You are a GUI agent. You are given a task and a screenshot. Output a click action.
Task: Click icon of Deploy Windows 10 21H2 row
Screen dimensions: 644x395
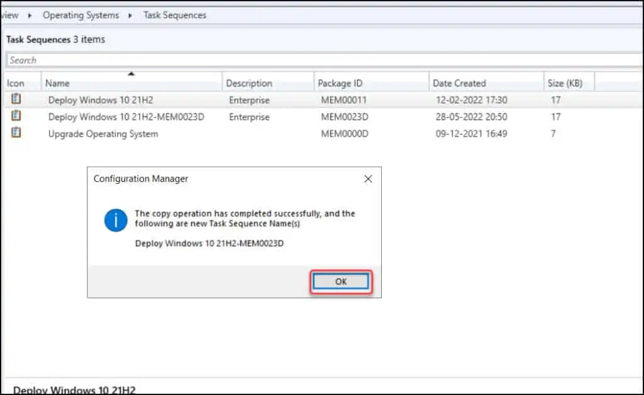click(16, 99)
